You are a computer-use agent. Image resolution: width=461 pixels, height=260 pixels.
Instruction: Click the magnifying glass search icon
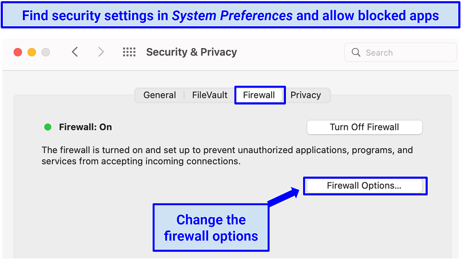tap(356, 53)
